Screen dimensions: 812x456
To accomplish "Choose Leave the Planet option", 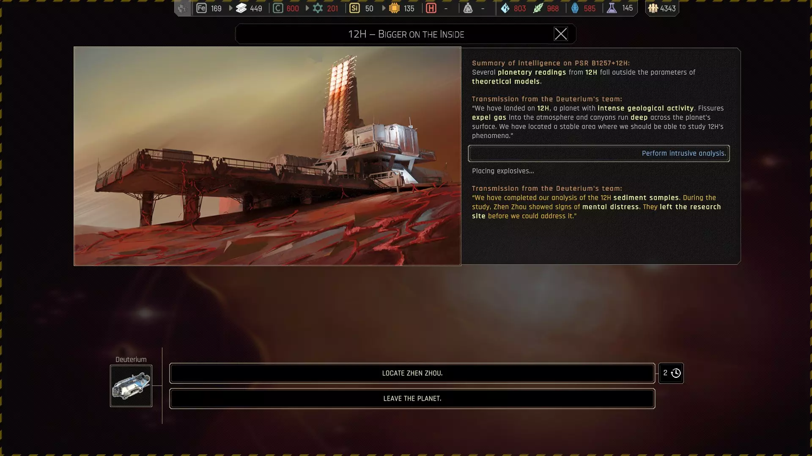I will (412, 399).
